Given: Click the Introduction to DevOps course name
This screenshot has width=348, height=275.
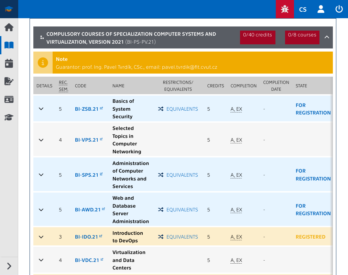Looking at the screenshot, I should [128, 237].
